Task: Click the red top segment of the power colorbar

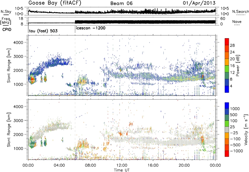Action: pyautogui.click(x=227, y=42)
